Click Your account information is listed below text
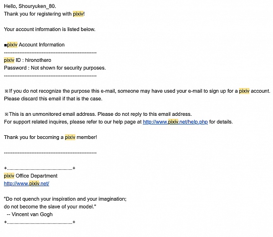 click(x=50, y=29)
